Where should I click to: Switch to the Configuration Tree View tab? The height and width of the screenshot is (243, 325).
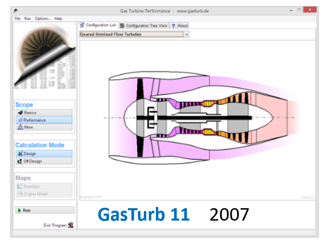pyautogui.click(x=144, y=26)
